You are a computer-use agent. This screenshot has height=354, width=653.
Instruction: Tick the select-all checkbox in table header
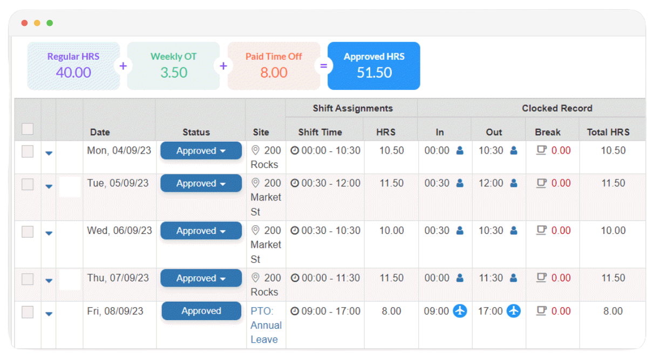tap(28, 129)
